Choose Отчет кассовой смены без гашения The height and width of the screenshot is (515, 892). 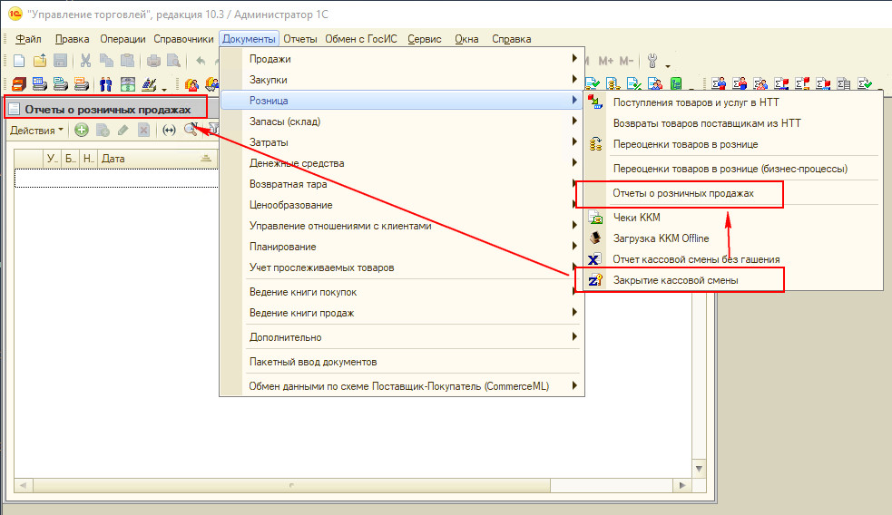pyautogui.click(x=696, y=259)
